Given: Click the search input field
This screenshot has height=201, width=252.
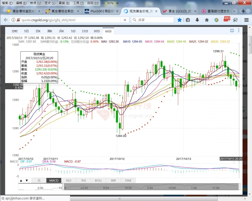Looking at the screenshot, I should point(154,20).
